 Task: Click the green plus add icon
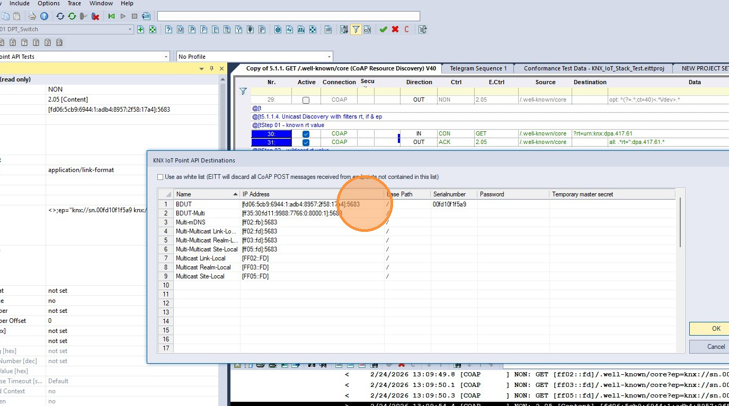coord(140,30)
